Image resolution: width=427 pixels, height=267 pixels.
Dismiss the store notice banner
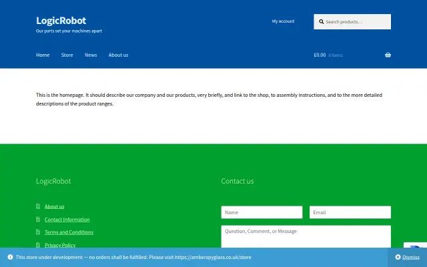(411, 257)
